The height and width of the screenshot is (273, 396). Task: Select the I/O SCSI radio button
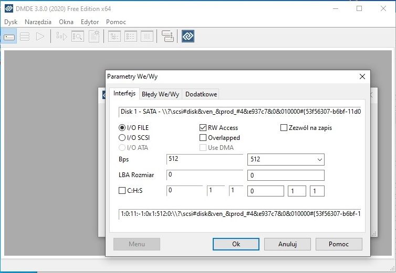click(122, 138)
